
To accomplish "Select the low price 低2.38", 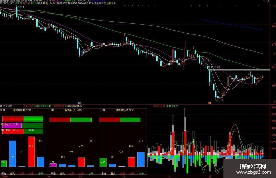I will (34, 3).
